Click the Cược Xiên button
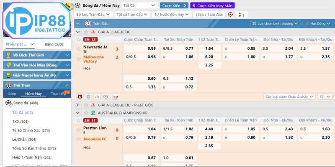This screenshot has height=167, width=335. (173, 5)
